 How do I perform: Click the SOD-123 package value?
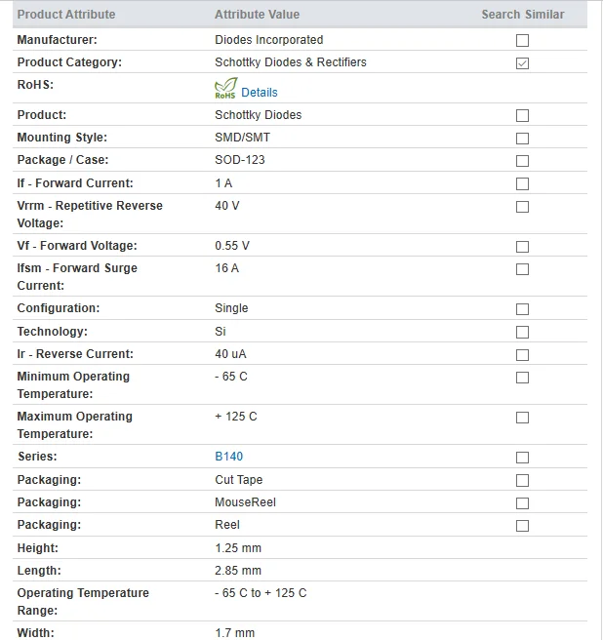(x=240, y=160)
